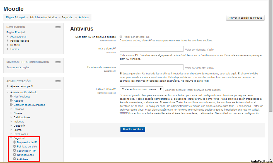Enable 'Usar clam AV en archivos subidos' checkbox

[121, 37]
